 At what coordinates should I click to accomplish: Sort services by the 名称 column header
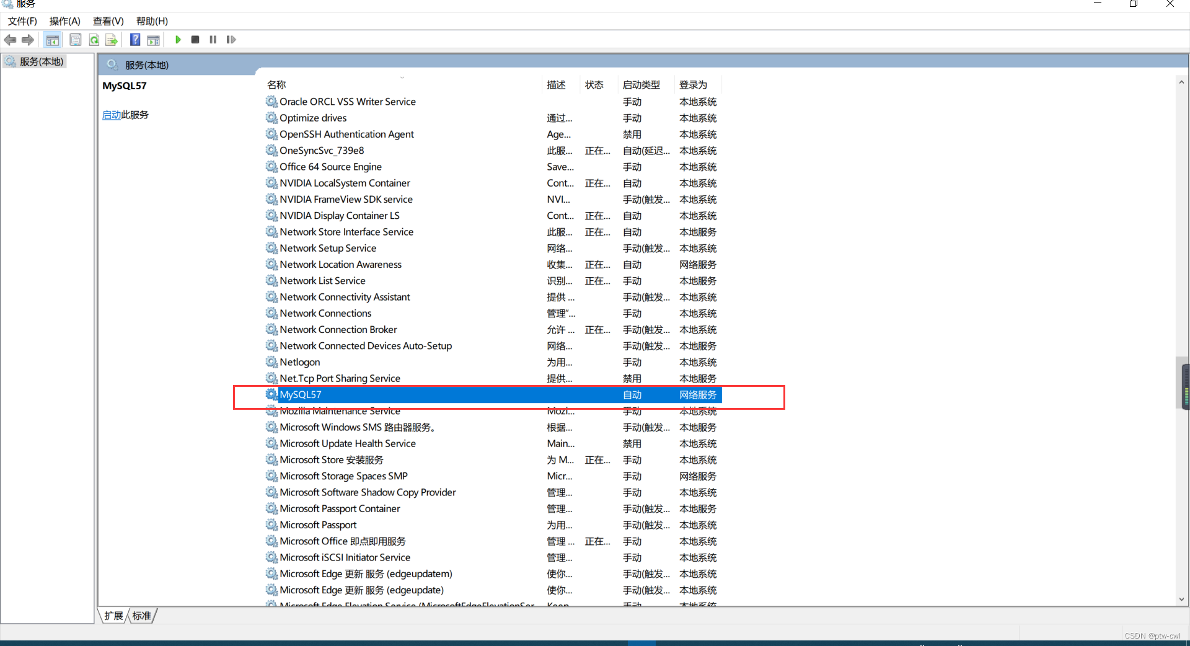tap(277, 84)
